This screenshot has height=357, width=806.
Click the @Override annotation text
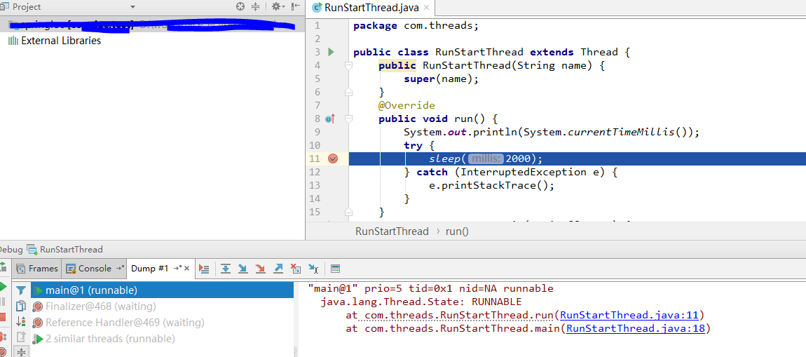point(407,105)
